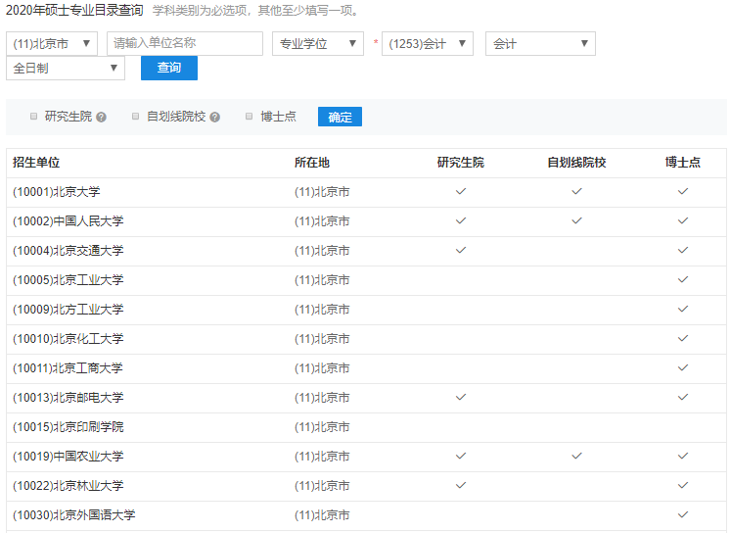Open the 会计 major dropdown
The width and height of the screenshot is (731, 533).
(540, 44)
